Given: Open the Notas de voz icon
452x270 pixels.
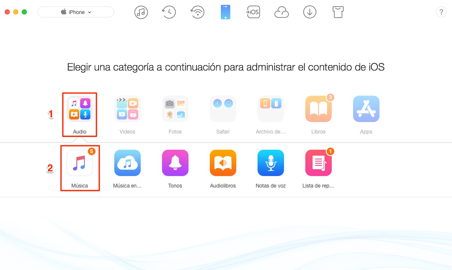Looking at the screenshot, I should [271, 163].
